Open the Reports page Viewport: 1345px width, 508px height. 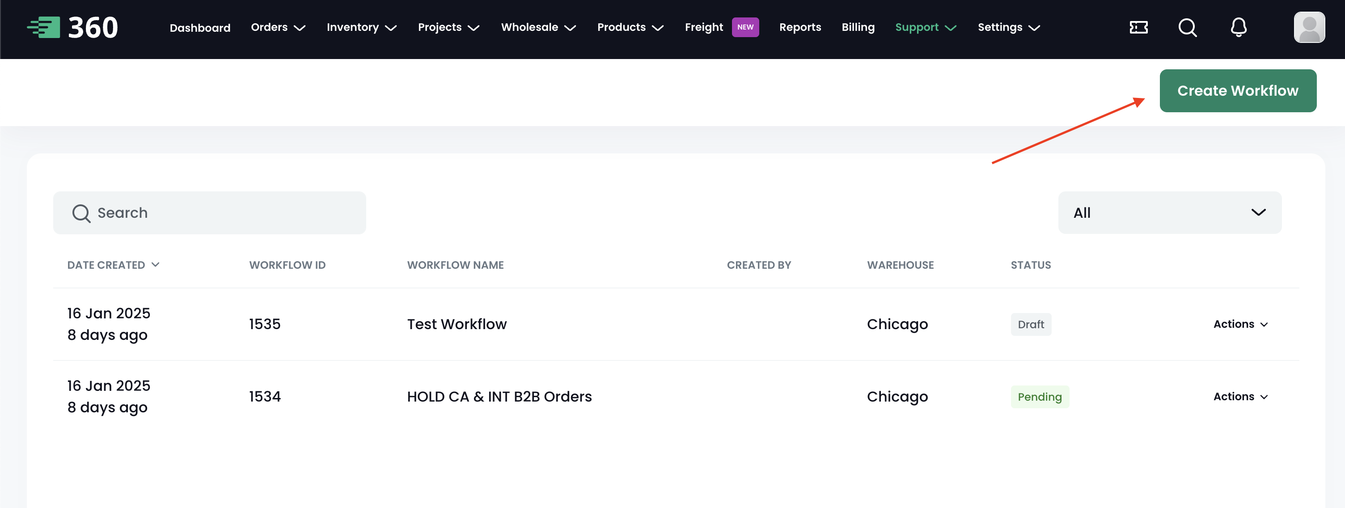[x=800, y=27]
